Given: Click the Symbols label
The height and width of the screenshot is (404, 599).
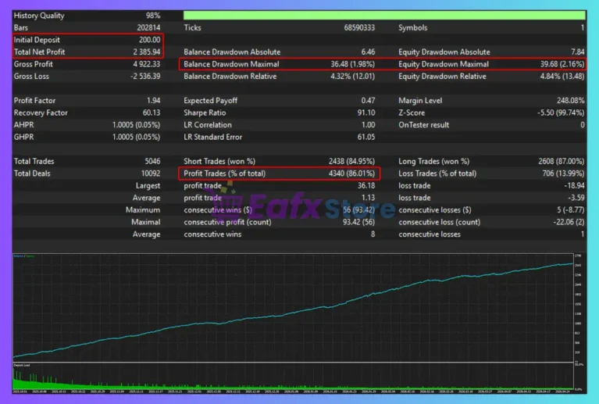Looking at the screenshot, I should 412,28.
